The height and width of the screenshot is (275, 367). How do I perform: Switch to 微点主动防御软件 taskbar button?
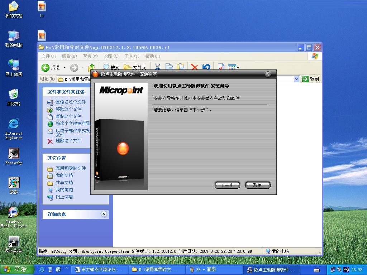point(272,270)
